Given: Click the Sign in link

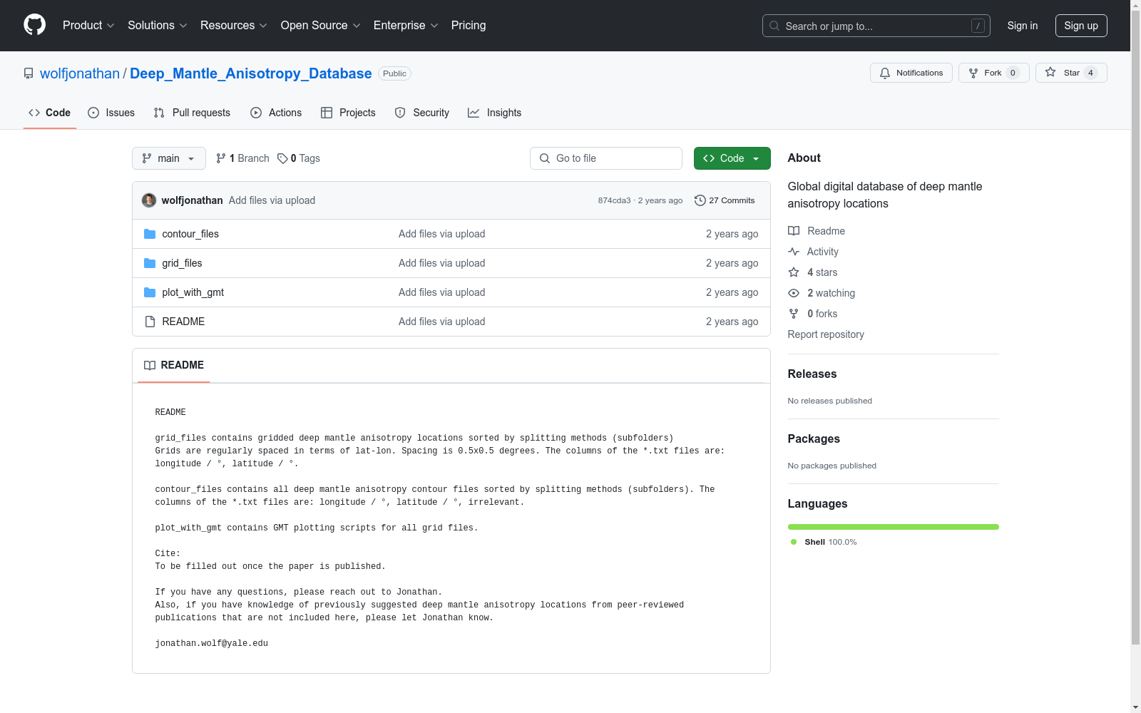Looking at the screenshot, I should pos(1023,26).
